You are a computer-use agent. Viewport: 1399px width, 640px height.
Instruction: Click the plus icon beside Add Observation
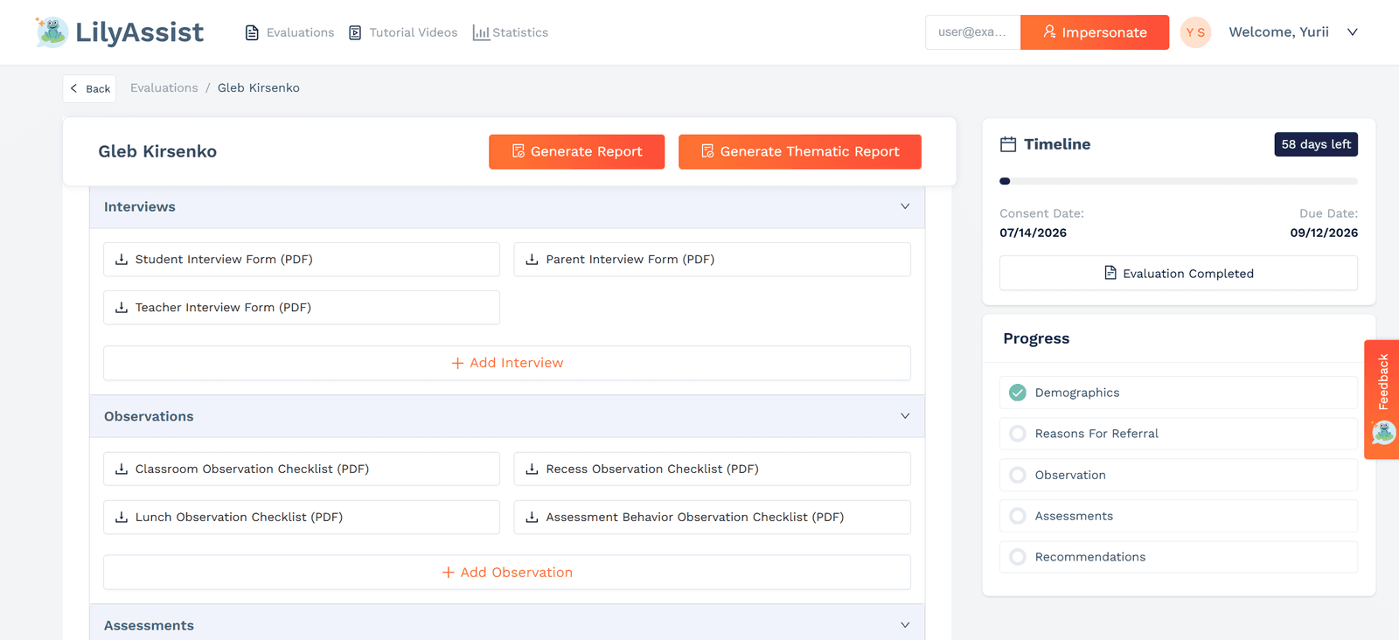449,573
